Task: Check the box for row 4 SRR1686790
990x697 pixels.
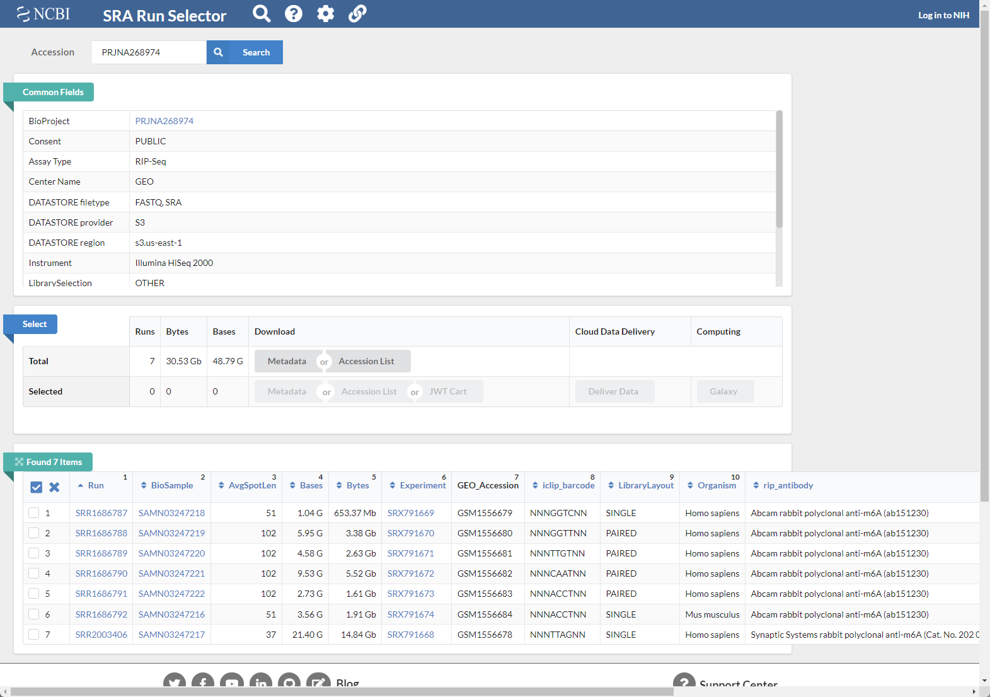Action: click(x=34, y=573)
